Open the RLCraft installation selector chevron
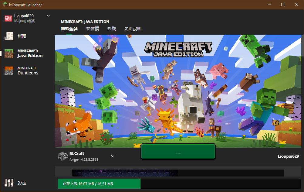304x192 pixels. click(113, 156)
